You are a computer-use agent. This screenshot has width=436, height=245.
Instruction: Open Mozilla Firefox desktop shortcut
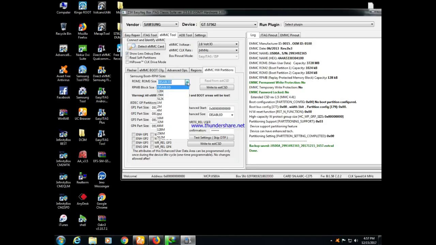82,31
